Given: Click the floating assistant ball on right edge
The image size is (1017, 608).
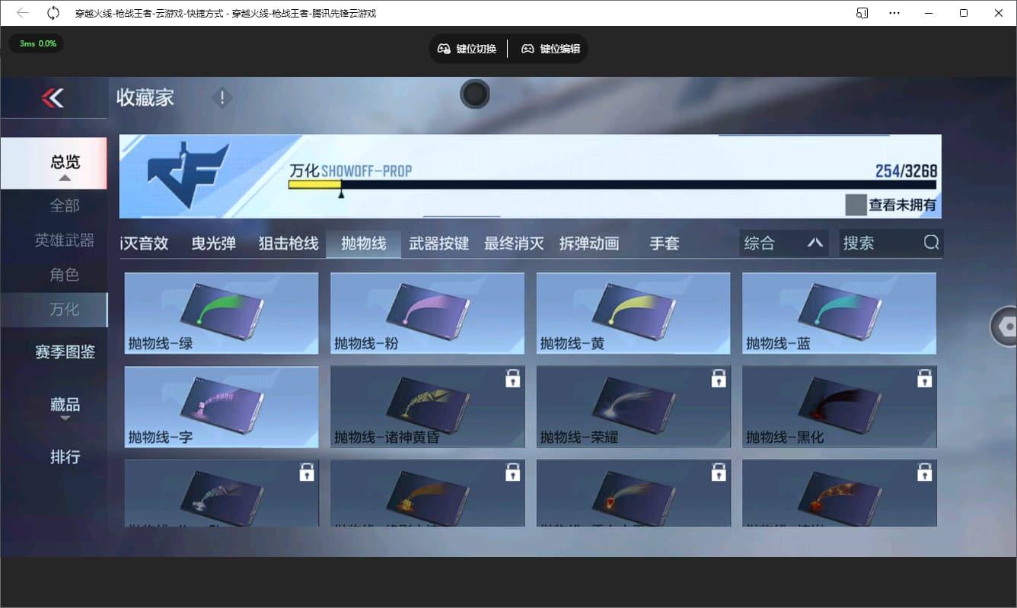Looking at the screenshot, I should point(1006,326).
